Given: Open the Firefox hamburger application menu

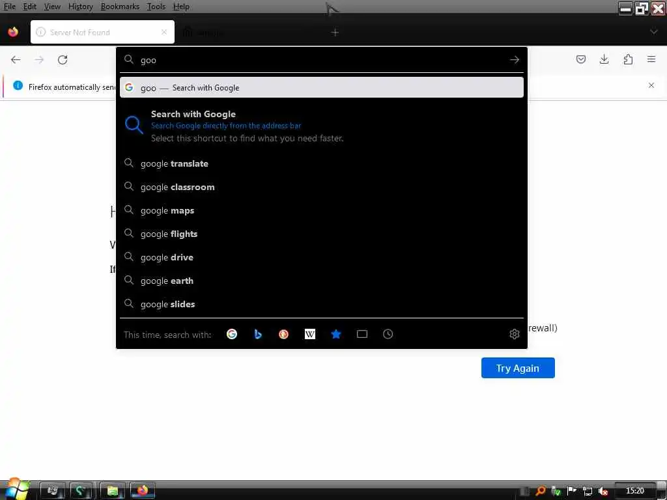Looking at the screenshot, I should [651, 59].
